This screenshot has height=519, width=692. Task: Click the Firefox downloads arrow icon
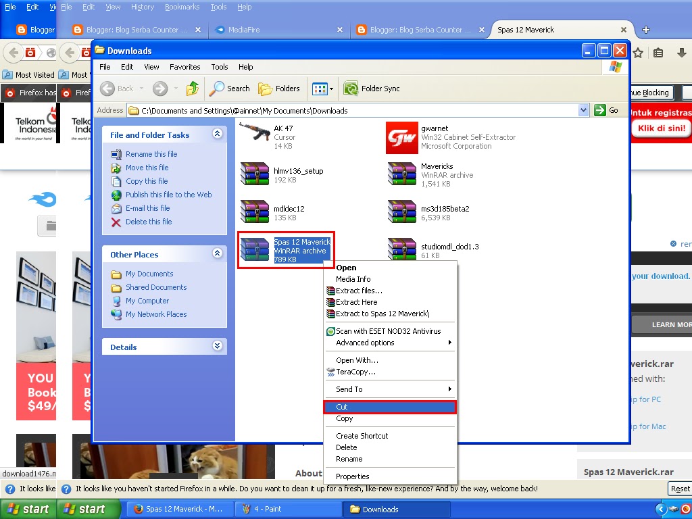pos(681,53)
